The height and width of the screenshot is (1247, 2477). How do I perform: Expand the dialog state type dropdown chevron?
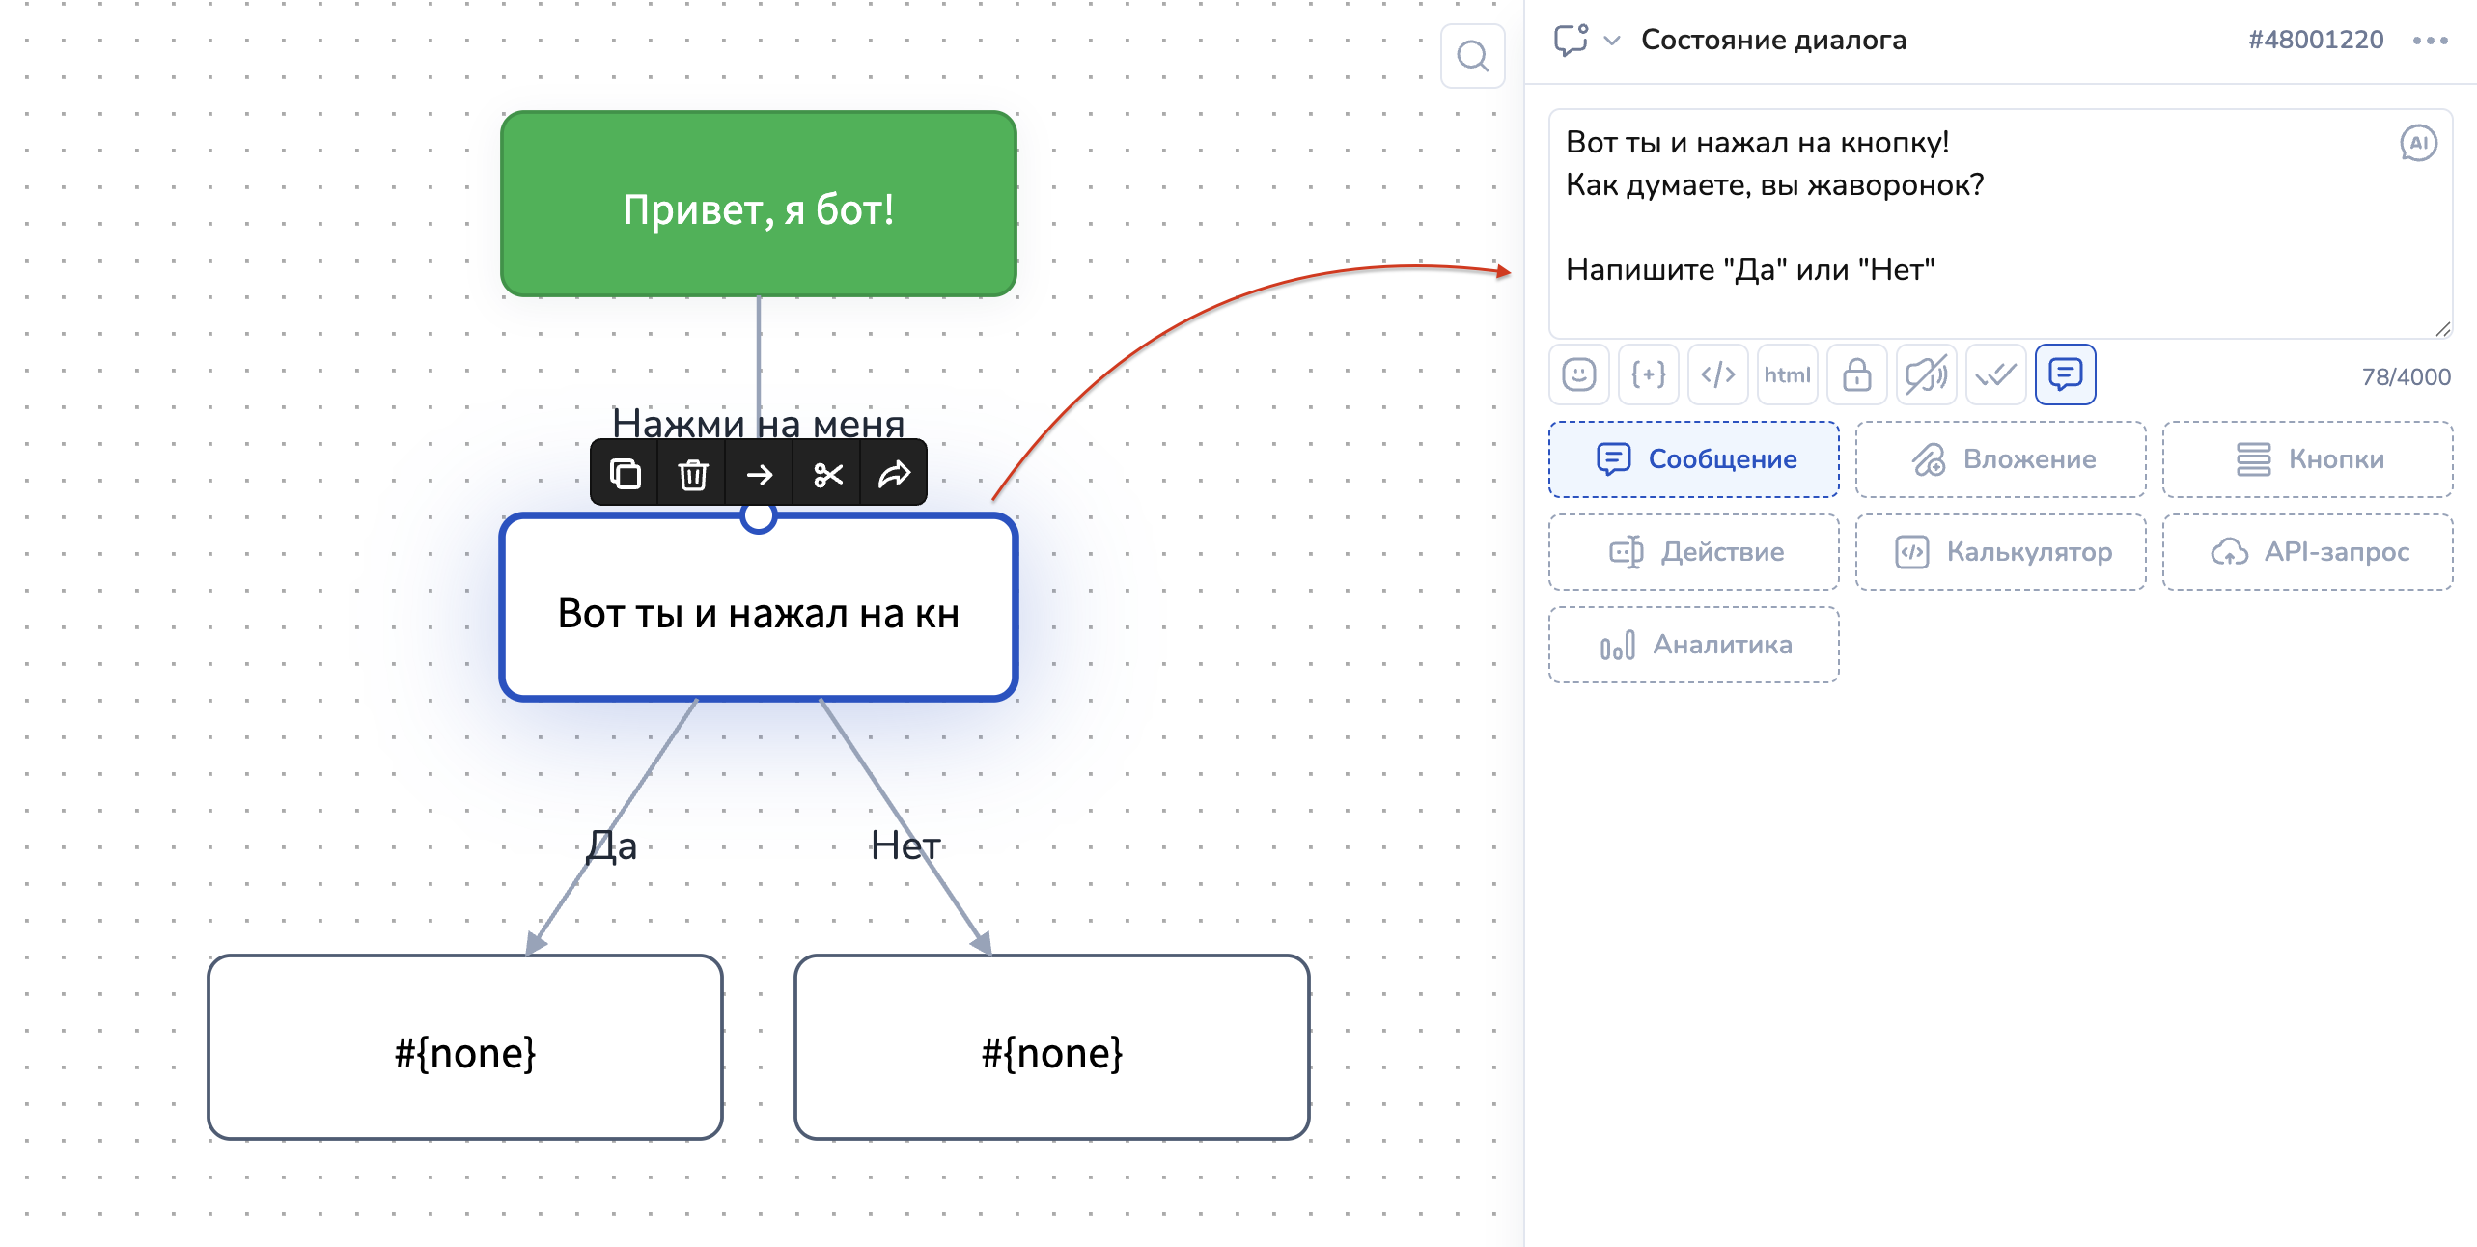pyautogui.click(x=1611, y=41)
